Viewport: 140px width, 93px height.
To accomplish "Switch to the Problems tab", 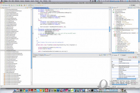I will coord(35,55).
